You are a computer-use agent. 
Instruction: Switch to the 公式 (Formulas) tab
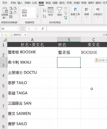[x=34, y=3]
